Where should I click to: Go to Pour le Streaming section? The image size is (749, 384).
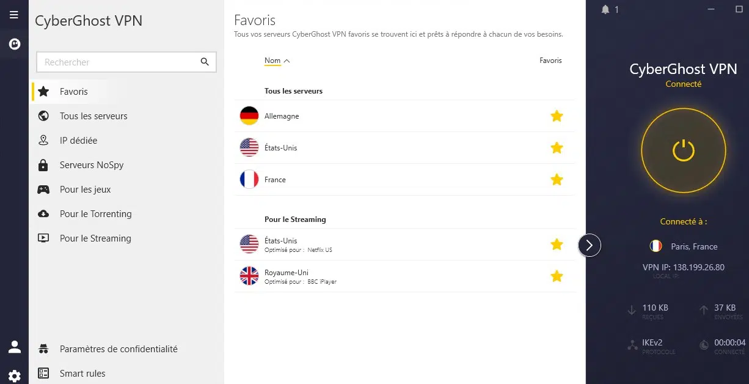click(95, 238)
